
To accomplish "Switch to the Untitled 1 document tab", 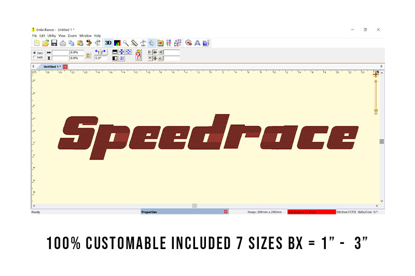I will (52, 67).
